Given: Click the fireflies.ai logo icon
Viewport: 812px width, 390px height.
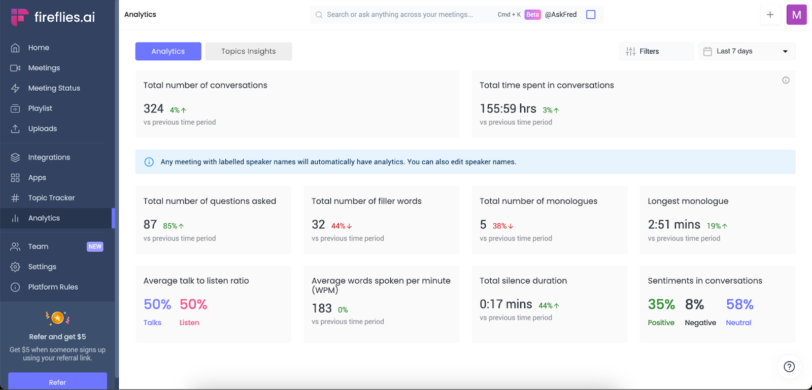Looking at the screenshot, I should point(19,17).
